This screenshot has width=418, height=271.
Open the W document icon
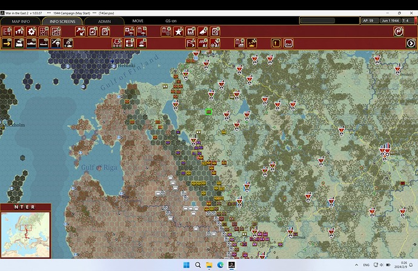pos(191,31)
